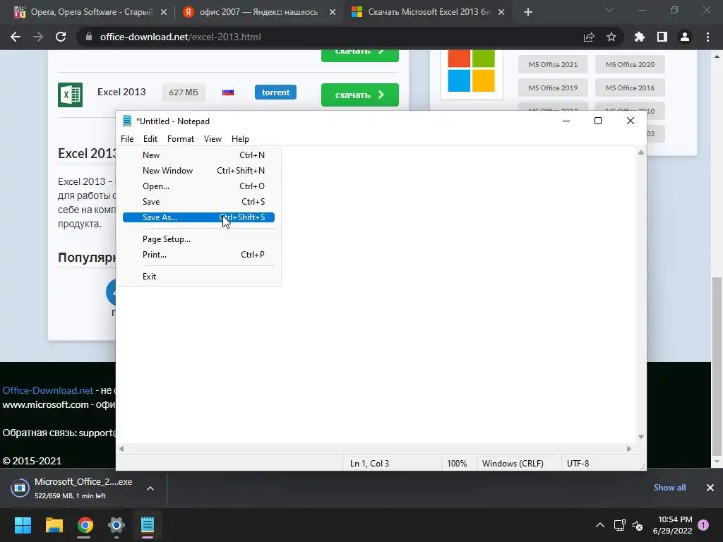Click the share page icon in address bar
The width and height of the screenshot is (723, 542).
589,37
